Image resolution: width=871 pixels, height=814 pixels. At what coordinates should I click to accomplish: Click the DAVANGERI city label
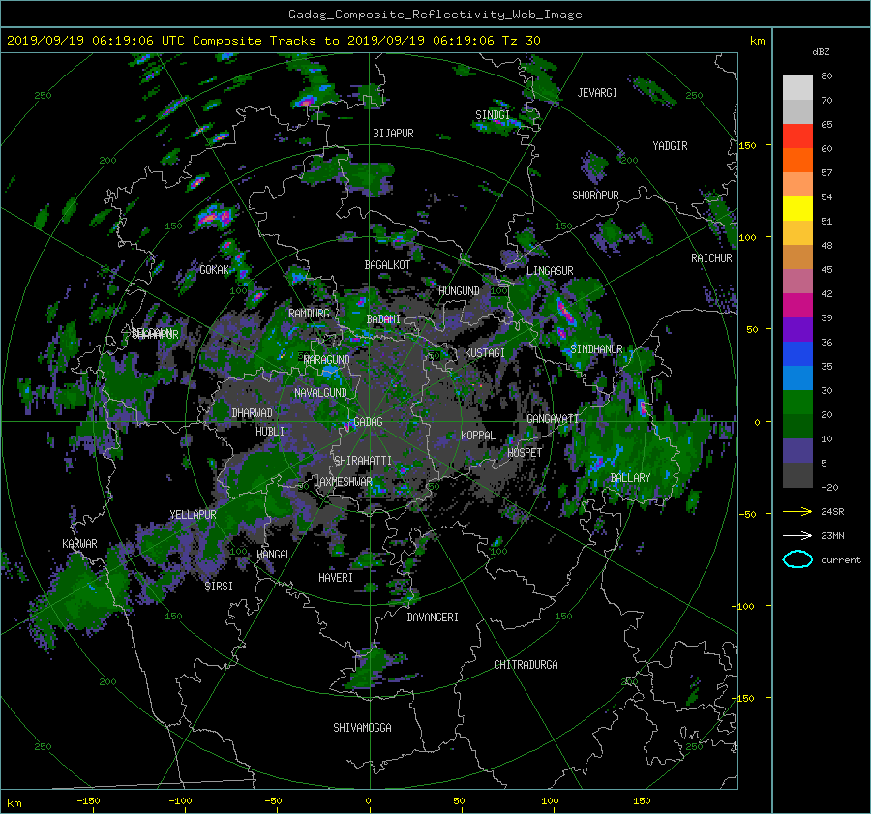433,618
